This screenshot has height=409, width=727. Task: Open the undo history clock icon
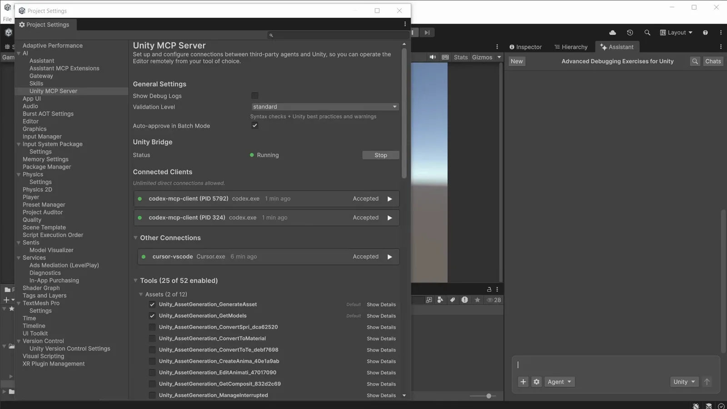point(630,33)
